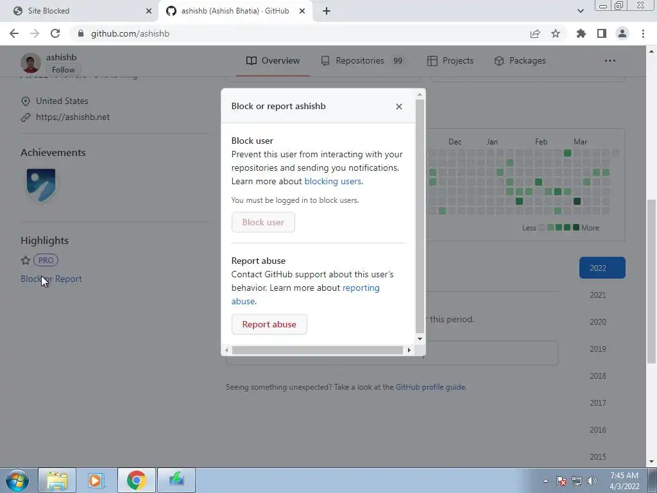The image size is (657, 493).
Task: Open the Repositories tab
Action: [362, 61]
